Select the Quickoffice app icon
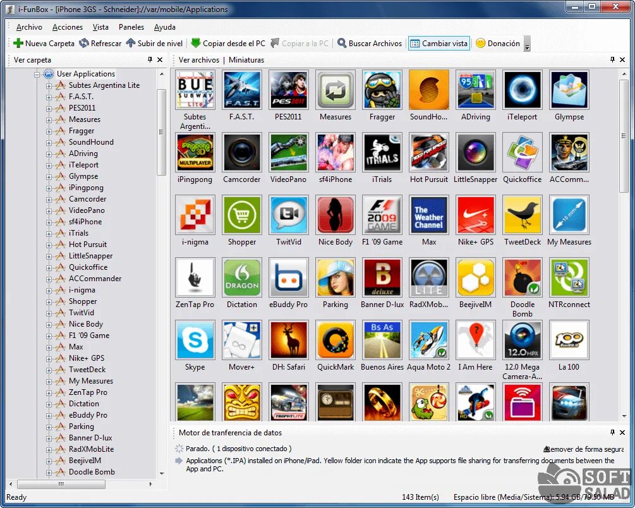 (523, 152)
